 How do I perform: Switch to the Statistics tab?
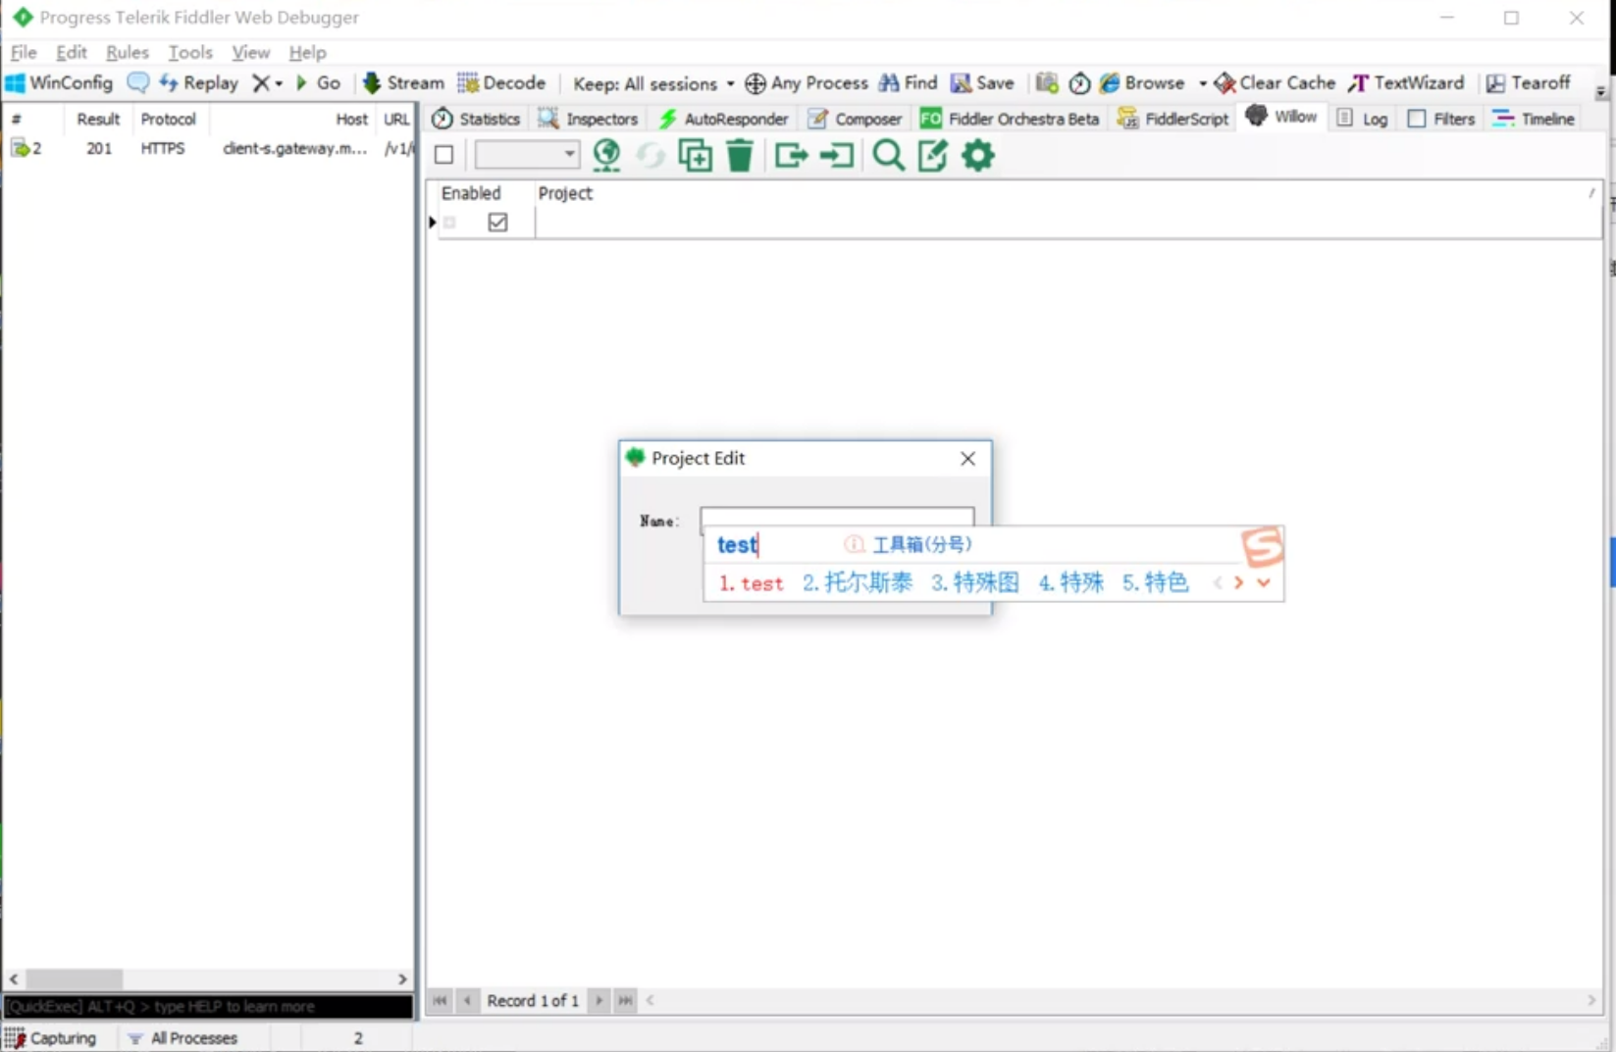pyautogui.click(x=476, y=119)
